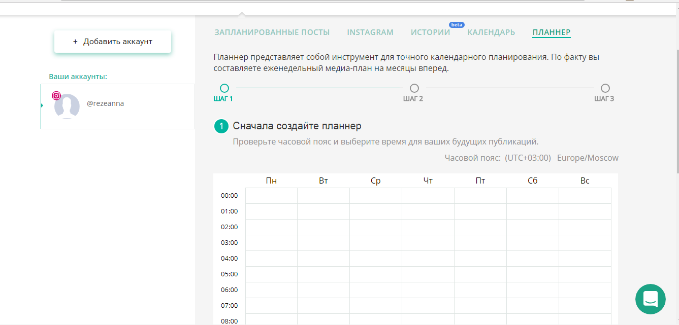Viewport: 679px width, 325px height.
Task: Select the @rezeanna account entry
Action: (117, 106)
